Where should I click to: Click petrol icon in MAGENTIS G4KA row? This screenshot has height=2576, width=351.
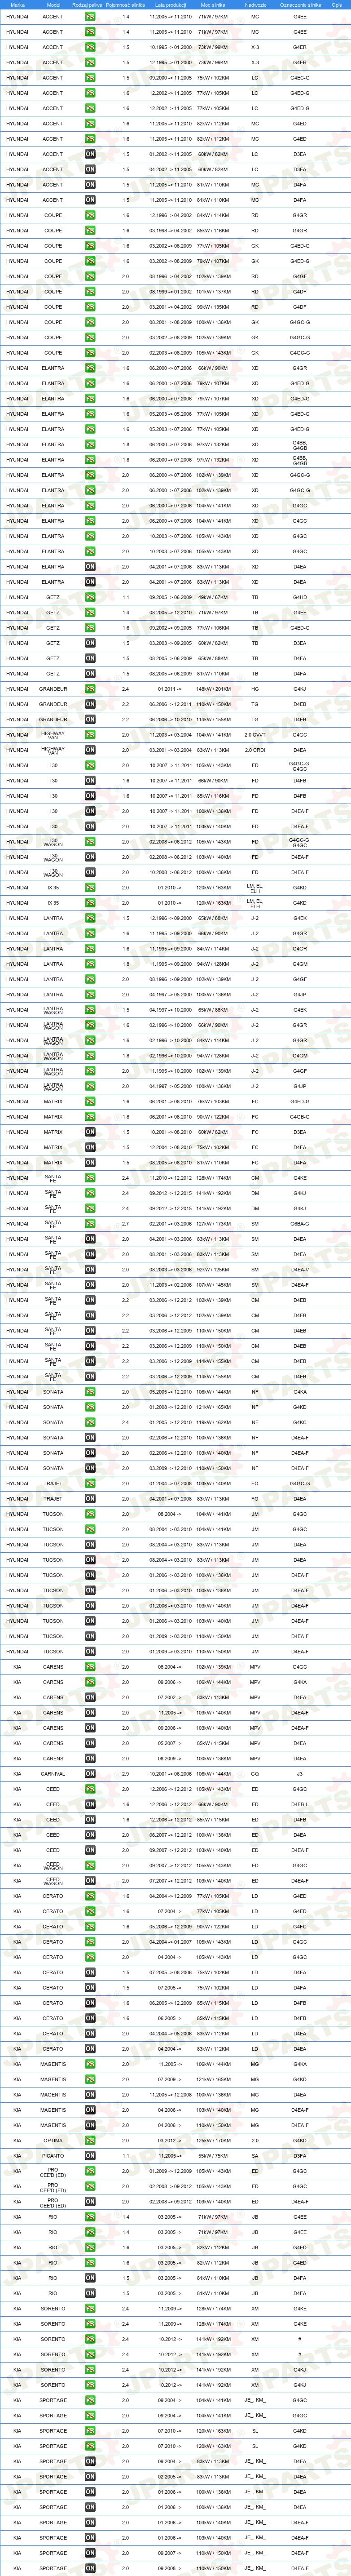[90, 2064]
